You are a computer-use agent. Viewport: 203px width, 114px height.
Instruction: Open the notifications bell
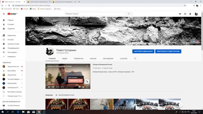point(190,14)
